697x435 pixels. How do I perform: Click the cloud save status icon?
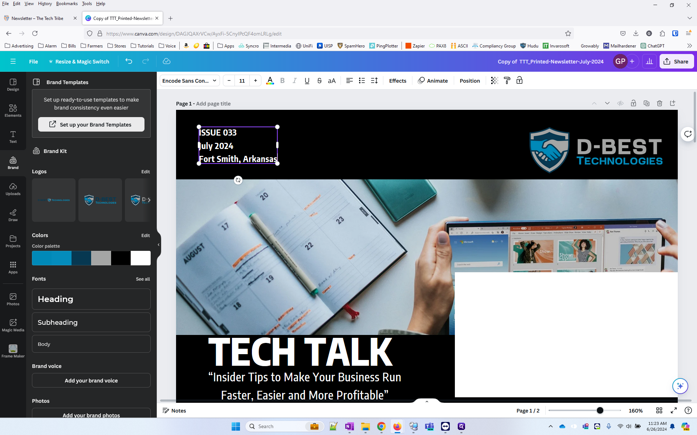pyautogui.click(x=167, y=61)
